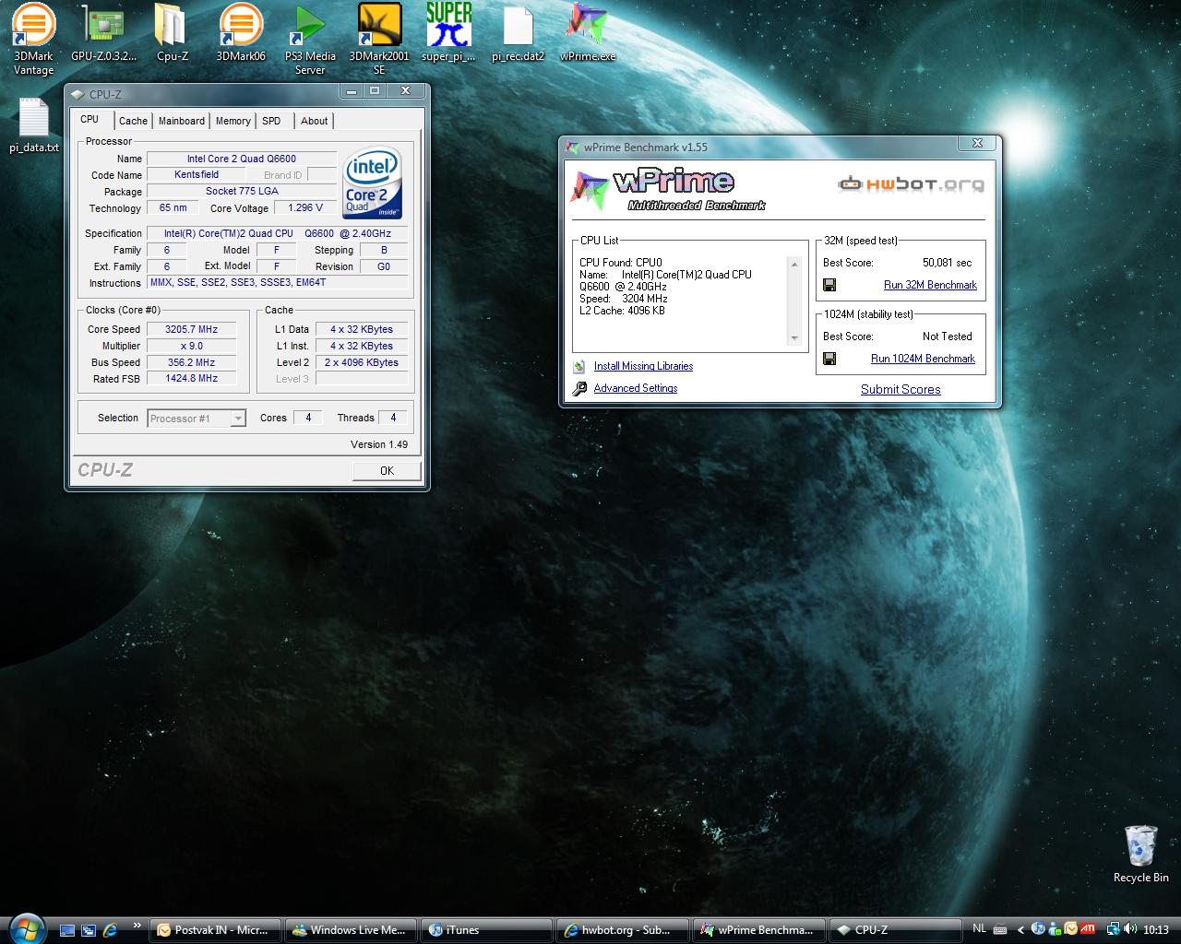Switch to the CPU tab in CPU-Z
This screenshot has height=944, width=1181.
coord(89,119)
